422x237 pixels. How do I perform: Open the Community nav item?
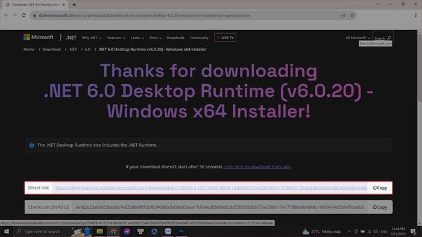point(199,38)
